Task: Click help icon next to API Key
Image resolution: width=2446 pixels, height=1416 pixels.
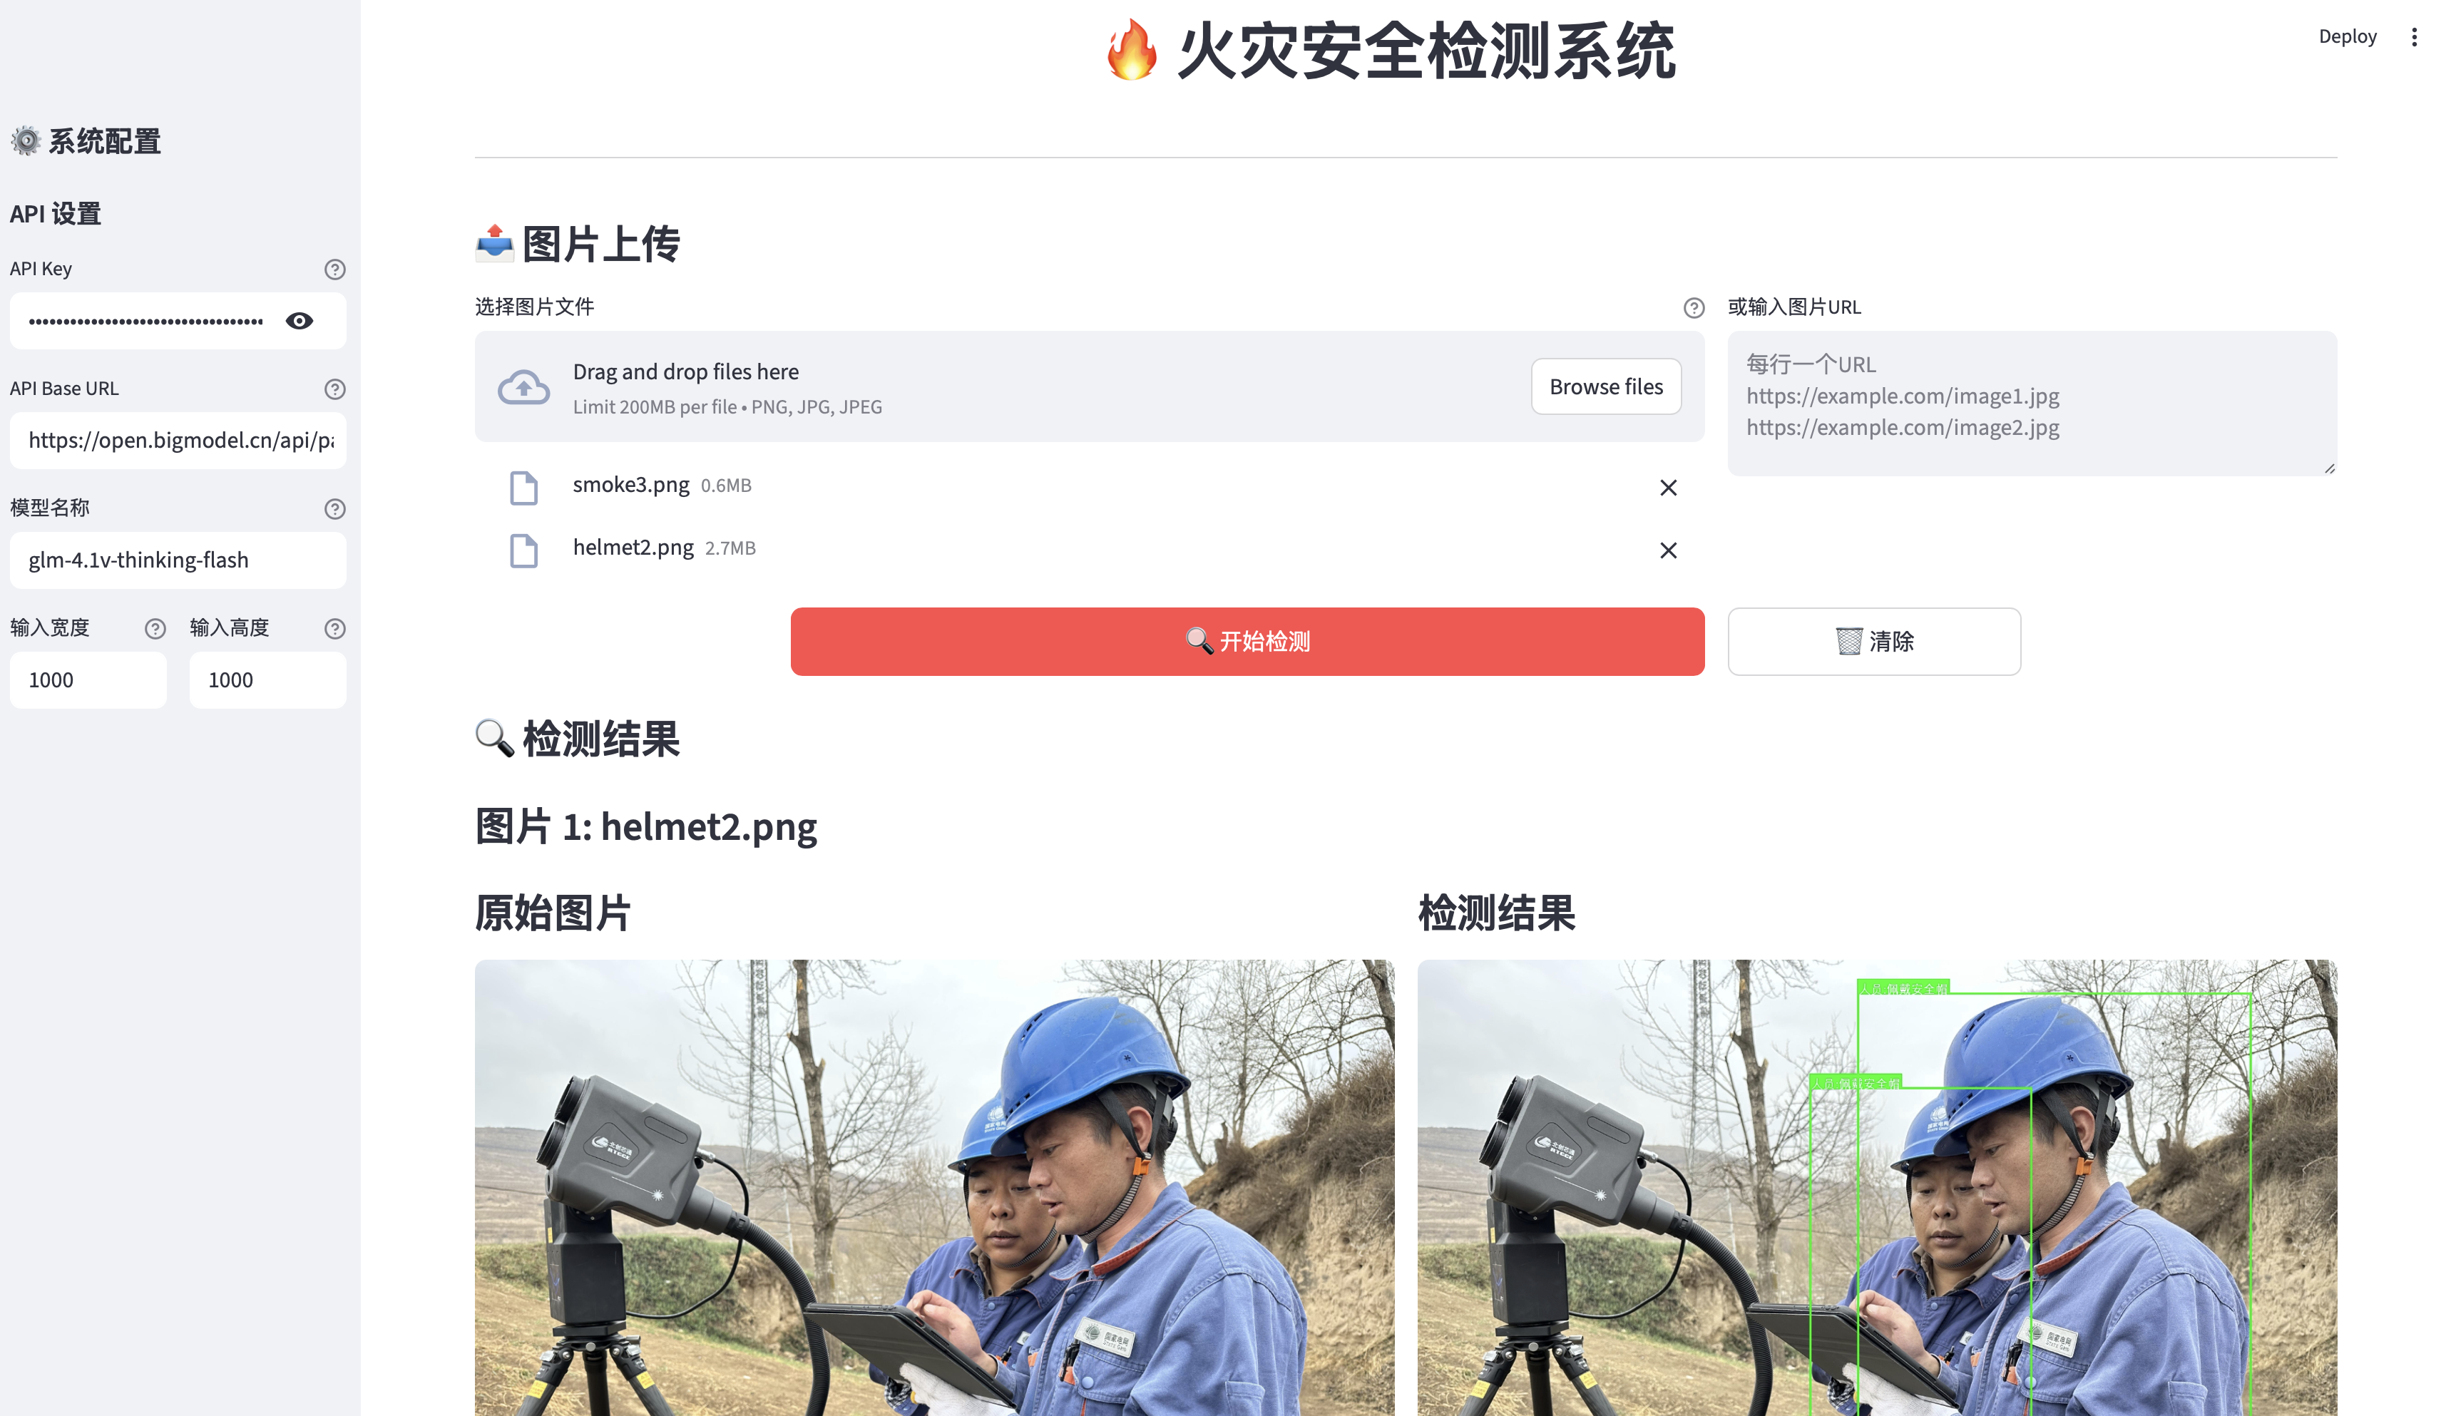Action: click(x=335, y=270)
